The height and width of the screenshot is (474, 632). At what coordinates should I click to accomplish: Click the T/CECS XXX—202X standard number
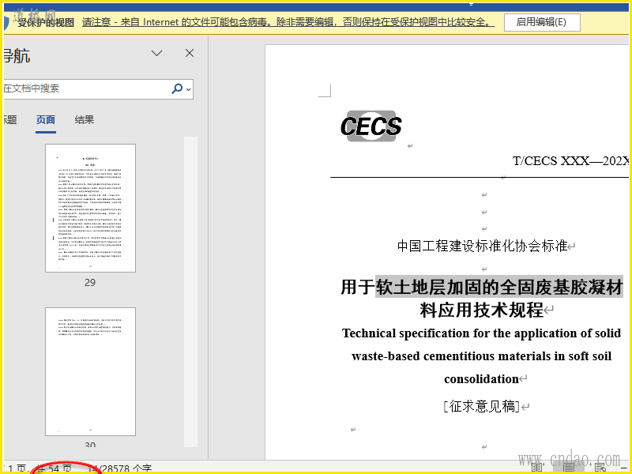[570, 161]
